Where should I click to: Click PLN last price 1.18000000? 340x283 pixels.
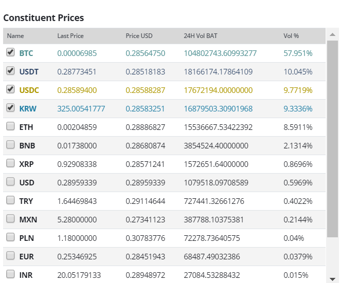[x=77, y=238]
